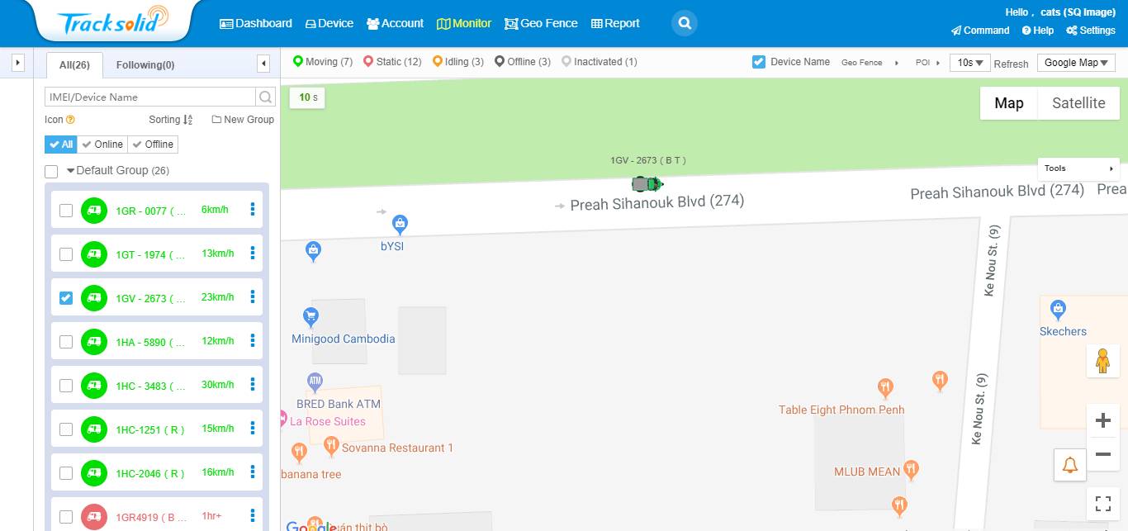Screen dimensions: 1128x531
Task: Open menu dots for 1GV - 2673
Action: click(253, 297)
